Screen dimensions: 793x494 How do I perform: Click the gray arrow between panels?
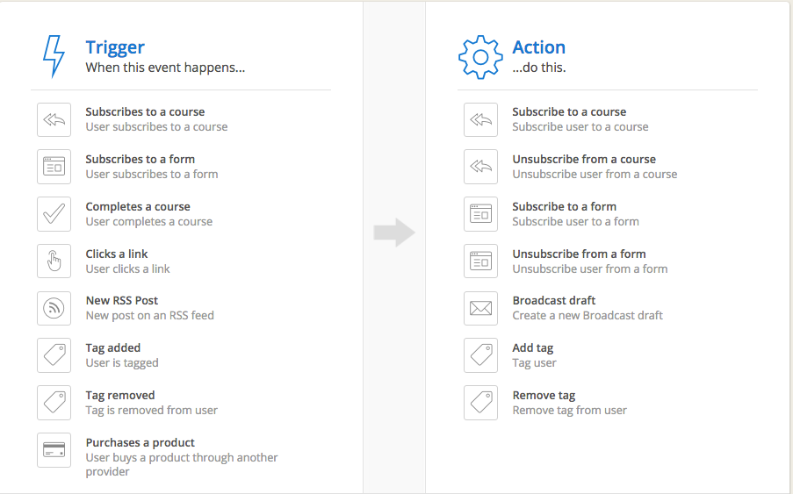point(394,233)
